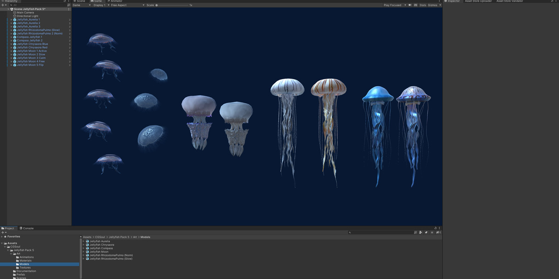Image resolution: width=559 pixels, height=279 pixels.
Task: Adjust the Game view Scale slider
Action: (x=172, y=5)
